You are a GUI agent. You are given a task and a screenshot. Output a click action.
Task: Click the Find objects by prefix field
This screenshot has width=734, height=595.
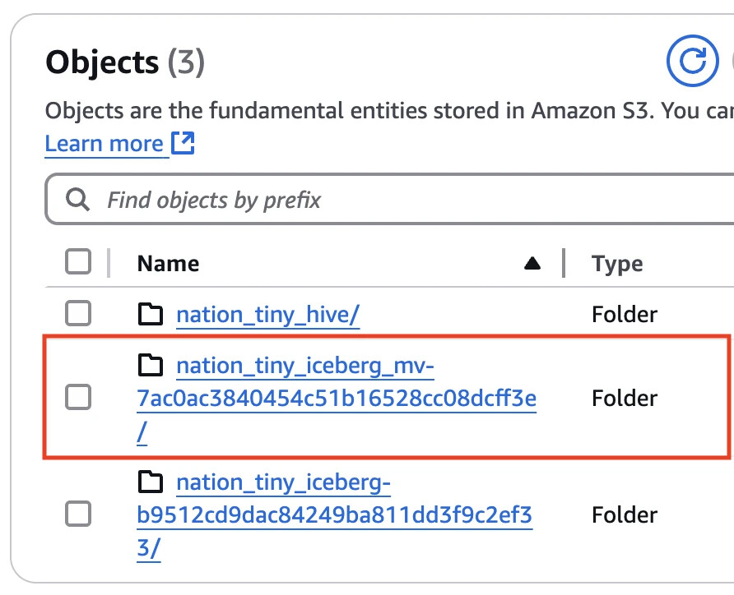pos(395,200)
